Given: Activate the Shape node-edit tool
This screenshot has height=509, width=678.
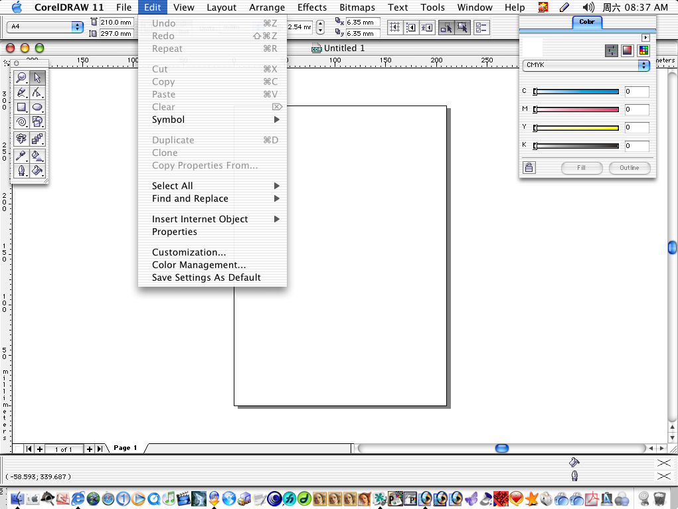Looking at the screenshot, I should (38, 92).
